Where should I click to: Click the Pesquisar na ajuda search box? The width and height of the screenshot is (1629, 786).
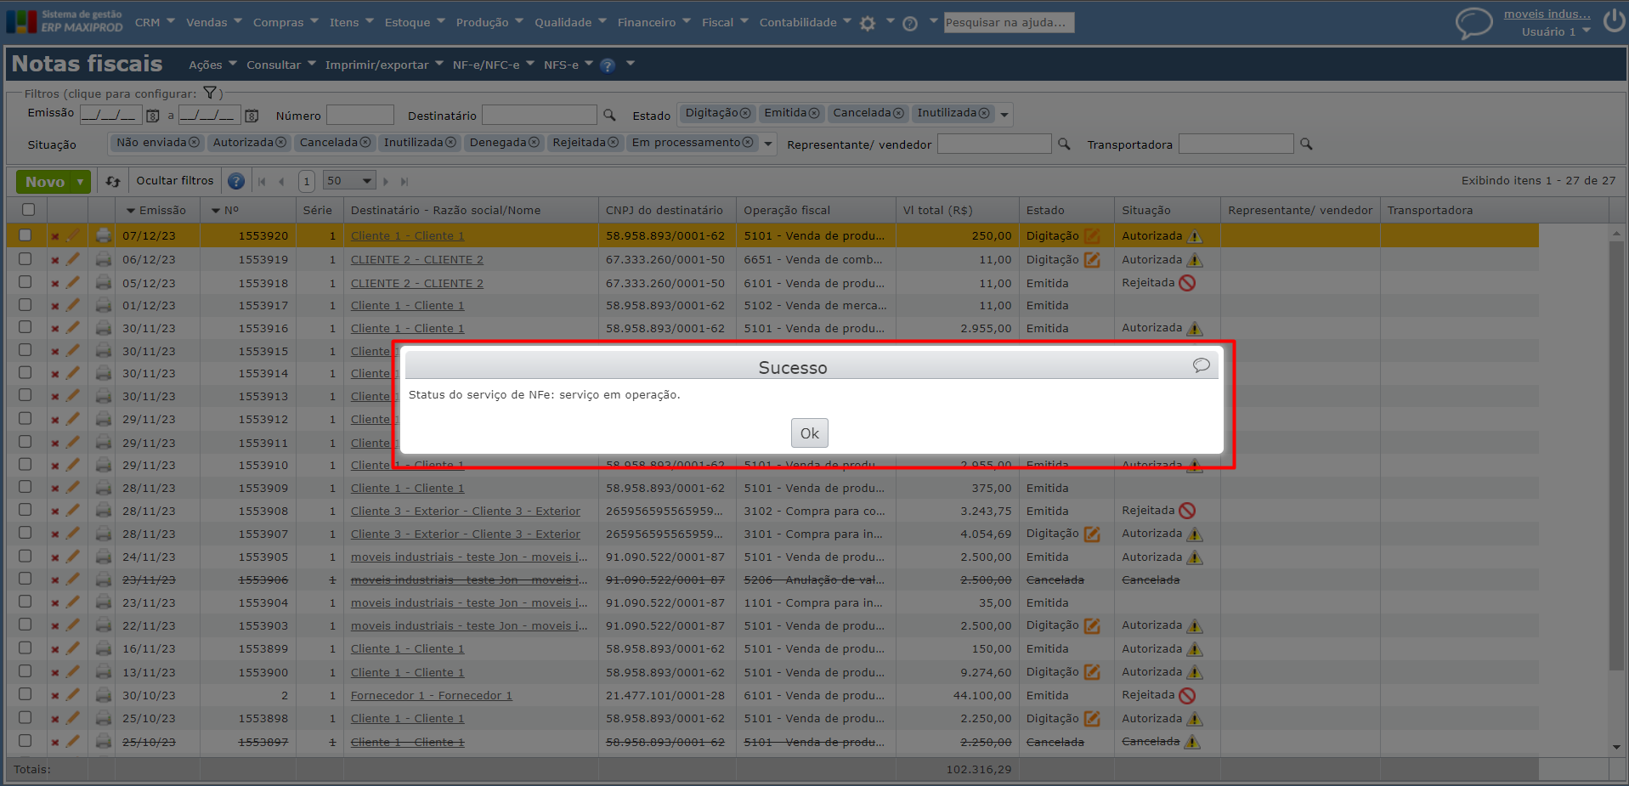click(x=1009, y=23)
